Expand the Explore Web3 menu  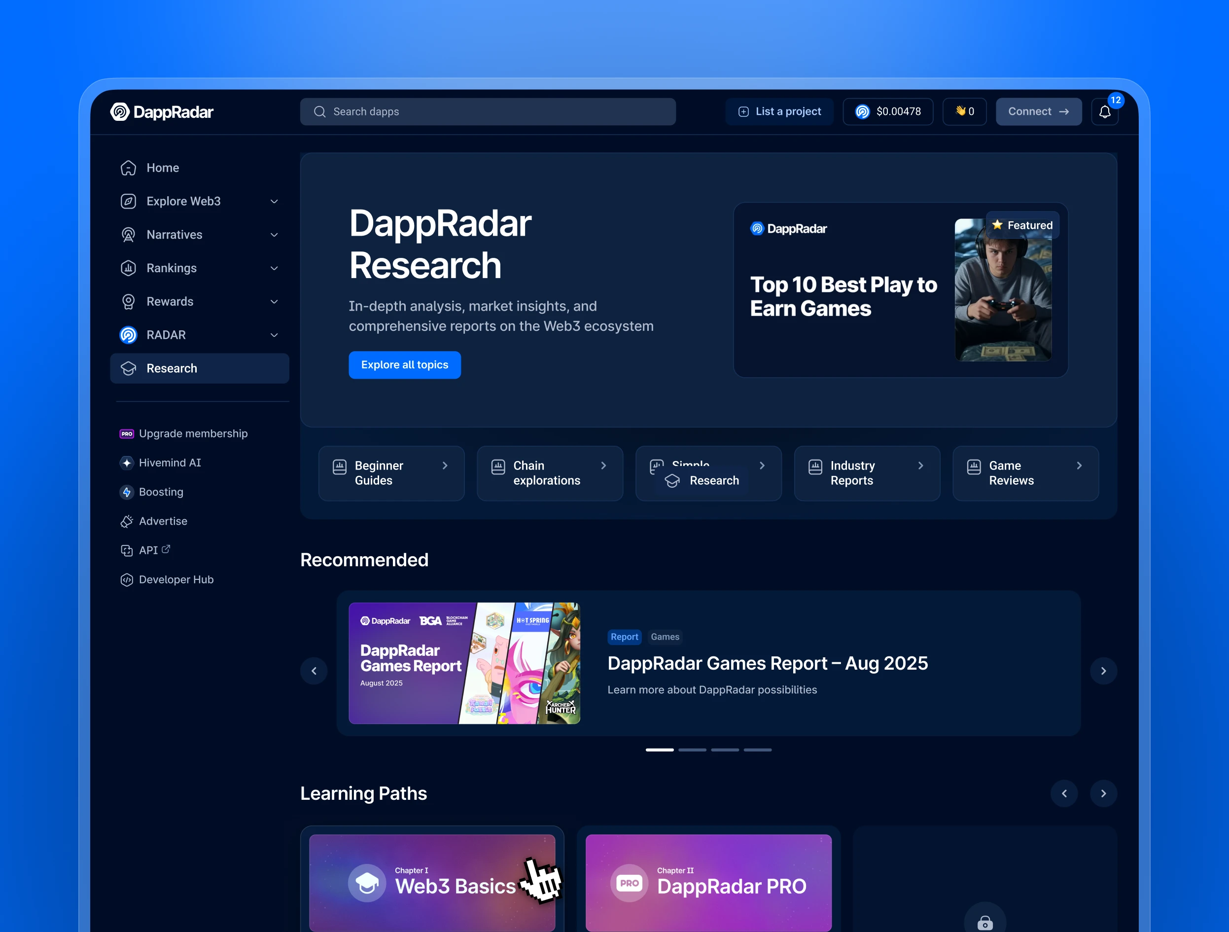pos(274,201)
